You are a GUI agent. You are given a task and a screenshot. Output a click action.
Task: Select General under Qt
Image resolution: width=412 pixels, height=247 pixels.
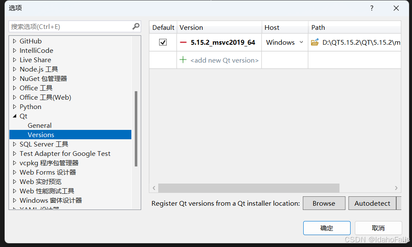click(40, 125)
